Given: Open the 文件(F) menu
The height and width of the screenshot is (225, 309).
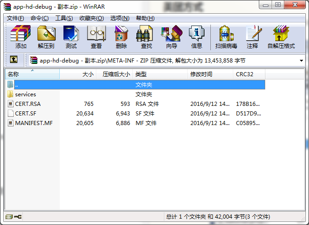Looking at the screenshot, I should 15,18.
